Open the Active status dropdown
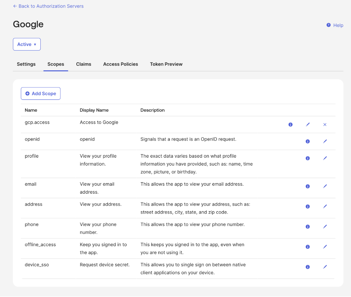This screenshot has width=351, height=297. (27, 44)
